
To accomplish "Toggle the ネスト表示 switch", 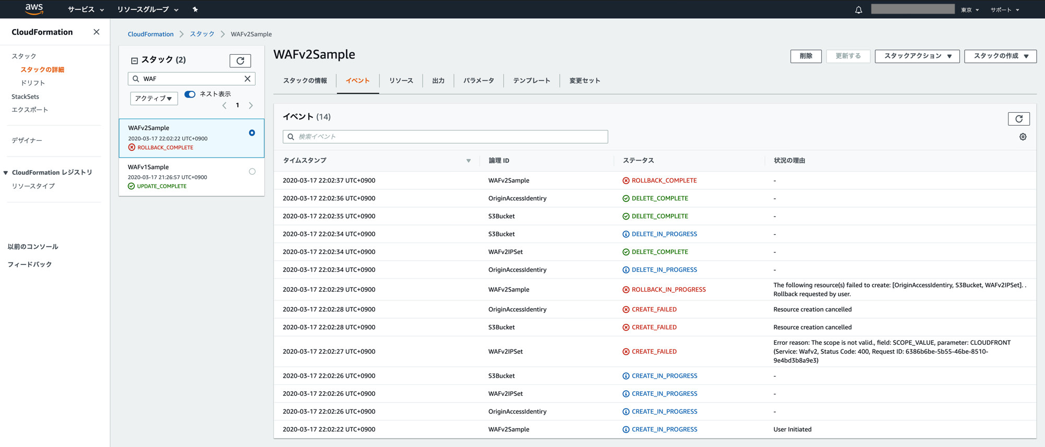I will point(190,94).
